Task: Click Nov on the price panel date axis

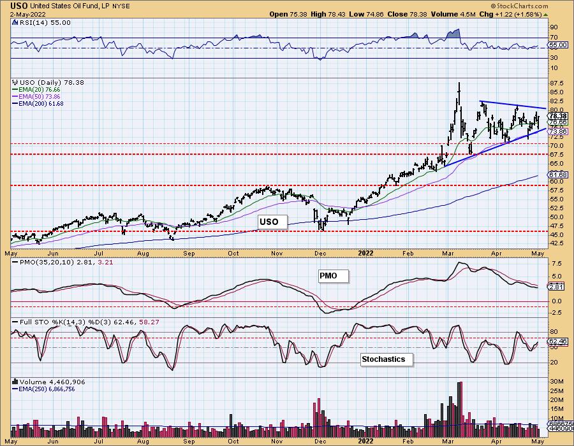Action: 277,254
